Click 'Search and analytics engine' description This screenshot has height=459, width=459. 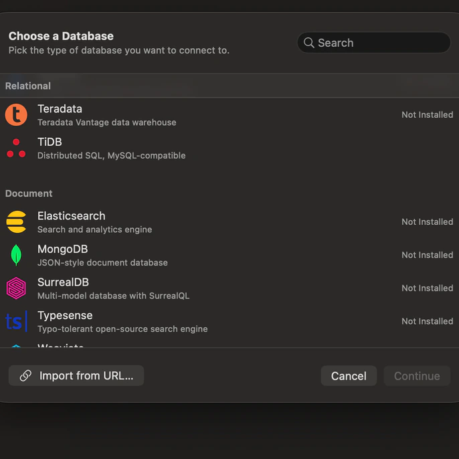(x=95, y=230)
